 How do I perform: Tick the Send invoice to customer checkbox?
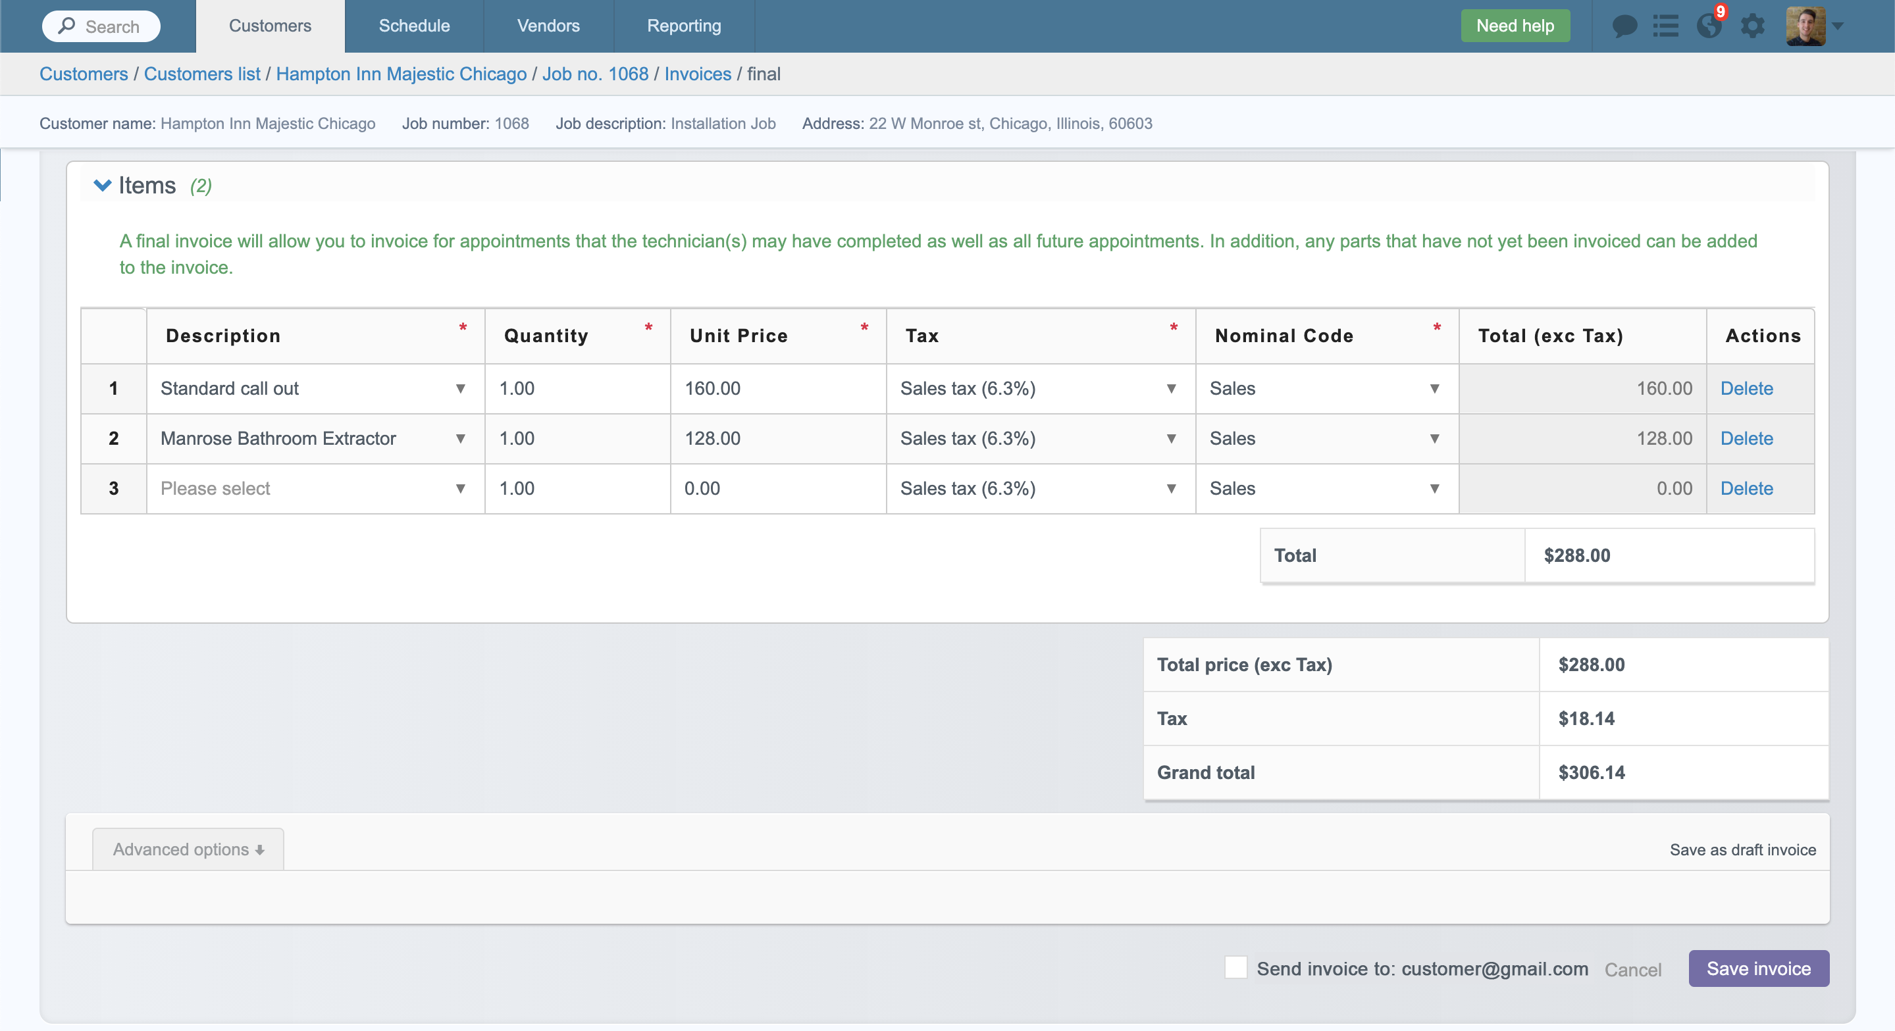coord(1235,968)
